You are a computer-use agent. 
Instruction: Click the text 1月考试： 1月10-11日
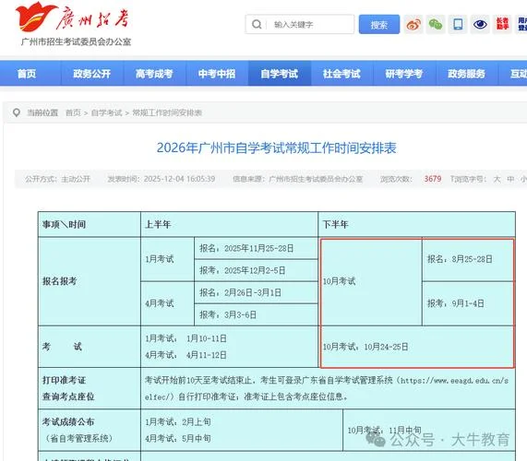pyautogui.click(x=186, y=338)
